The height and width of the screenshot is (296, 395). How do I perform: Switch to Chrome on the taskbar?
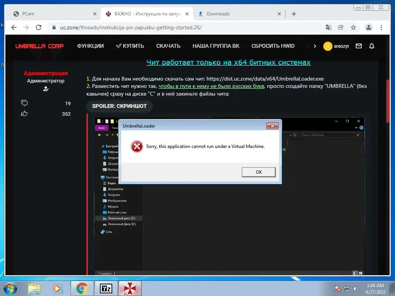82,288
